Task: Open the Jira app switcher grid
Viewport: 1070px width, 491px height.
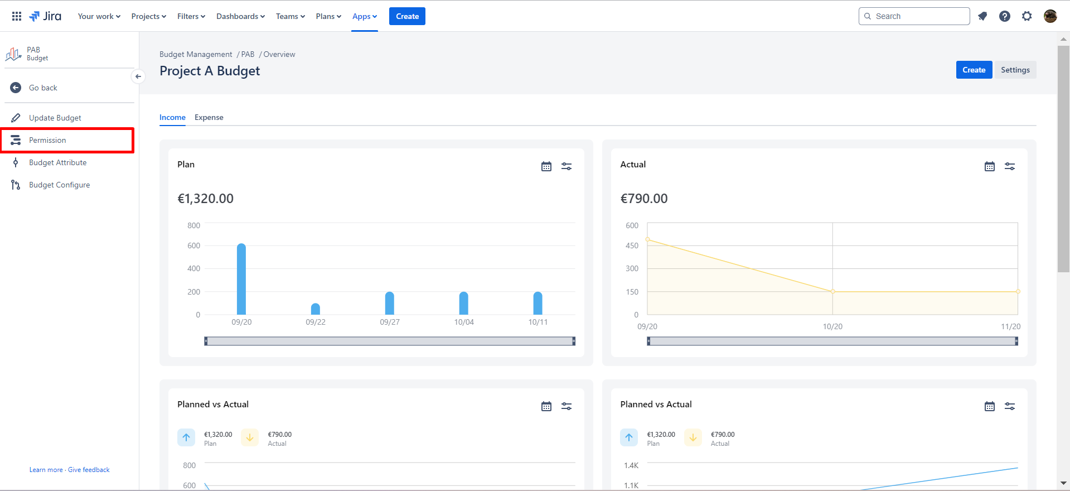Action: point(17,16)
